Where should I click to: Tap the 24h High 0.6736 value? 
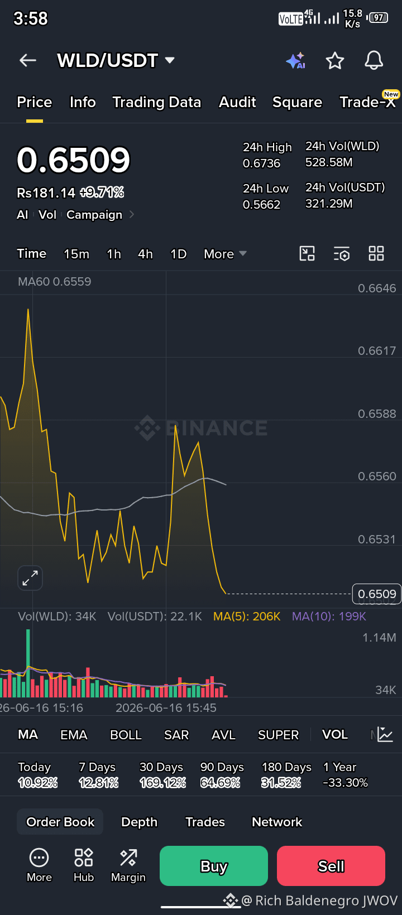click(267, 155)
